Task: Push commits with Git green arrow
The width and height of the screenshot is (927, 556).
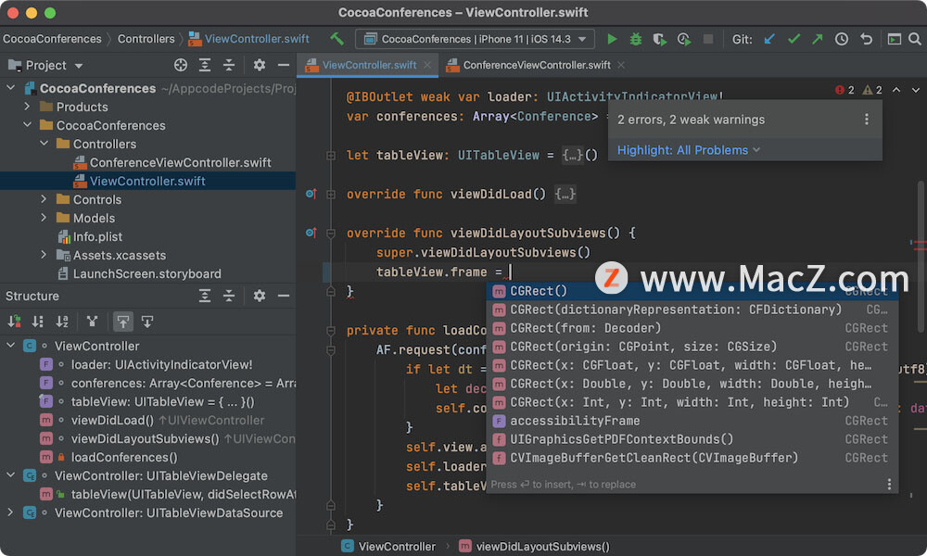Action: coord(817,39)
